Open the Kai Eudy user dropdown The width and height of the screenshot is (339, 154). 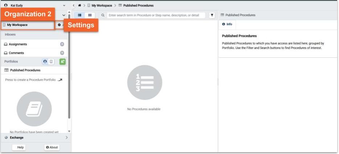pyautogui.click(x=34, y=5)
